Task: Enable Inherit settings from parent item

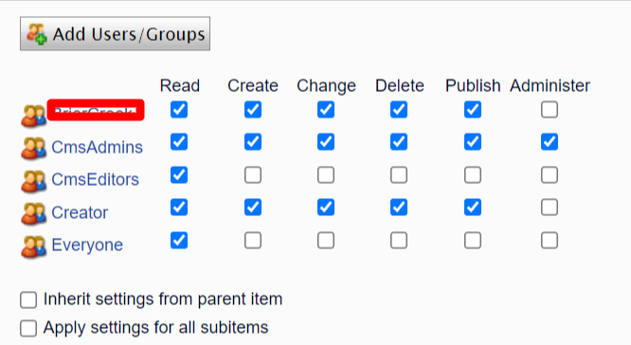Action: tap(28, 300)
